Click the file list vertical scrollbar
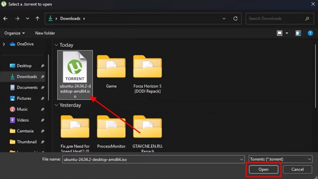The width and height of the screenshot is (318, 179). (315, 76)
